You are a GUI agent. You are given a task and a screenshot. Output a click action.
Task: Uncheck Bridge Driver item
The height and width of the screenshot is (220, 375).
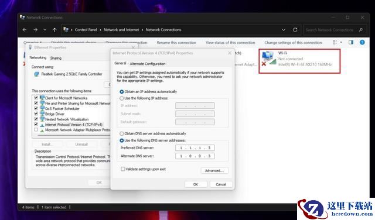(x=36, y=114)
